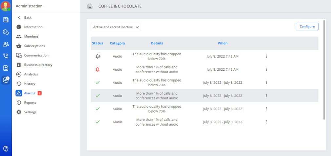Image resolution: width=331 pixels, height=156 pixels.
Task: Click the Coffee & Chocolate building icon
Action: coord(90,6)
